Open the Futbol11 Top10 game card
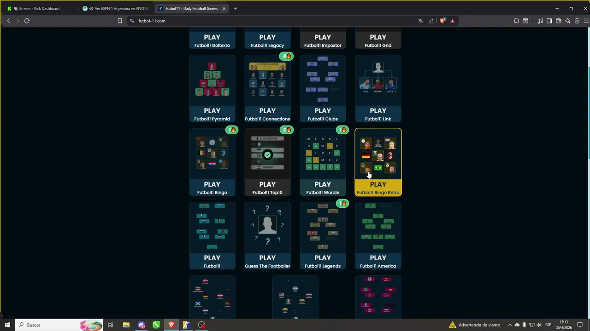Image resolution: width=590 pixels, height=331 pixels. click(x=267, y=162)
